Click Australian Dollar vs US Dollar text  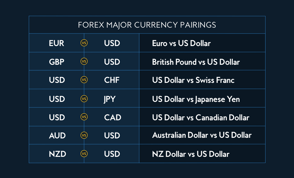pos(202,136)
